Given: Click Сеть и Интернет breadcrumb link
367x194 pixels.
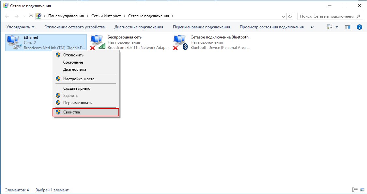Looking at the screenshot, I should coord(106,16).
